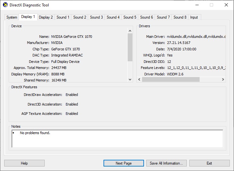Click the Exit button

[x=209, y=163]
